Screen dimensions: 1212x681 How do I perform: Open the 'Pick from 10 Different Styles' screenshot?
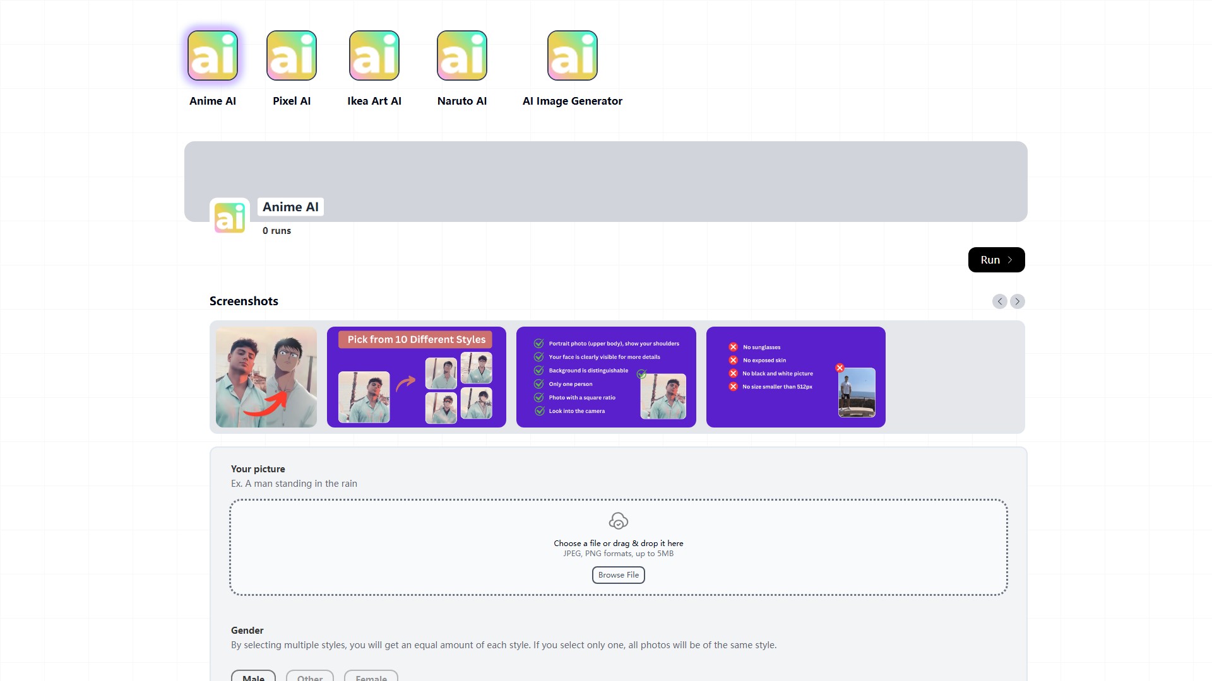click(417, 377)
